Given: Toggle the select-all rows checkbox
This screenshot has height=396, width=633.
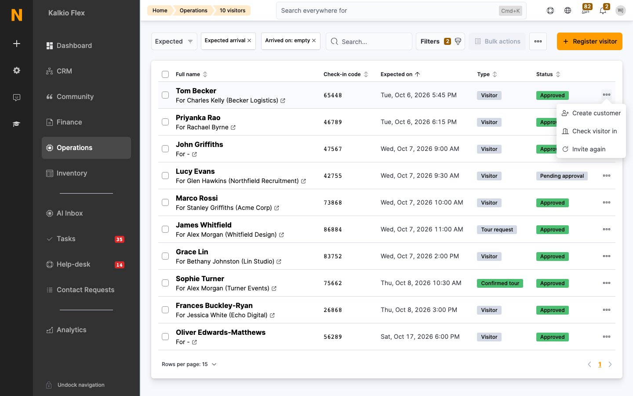Looking at the screenshot, I should click(x=165, y=74).
